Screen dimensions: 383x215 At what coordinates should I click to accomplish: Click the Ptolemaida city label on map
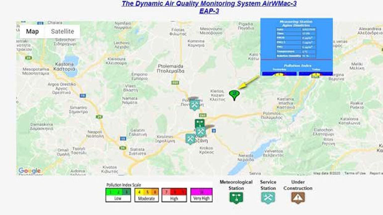click(171, 68)
